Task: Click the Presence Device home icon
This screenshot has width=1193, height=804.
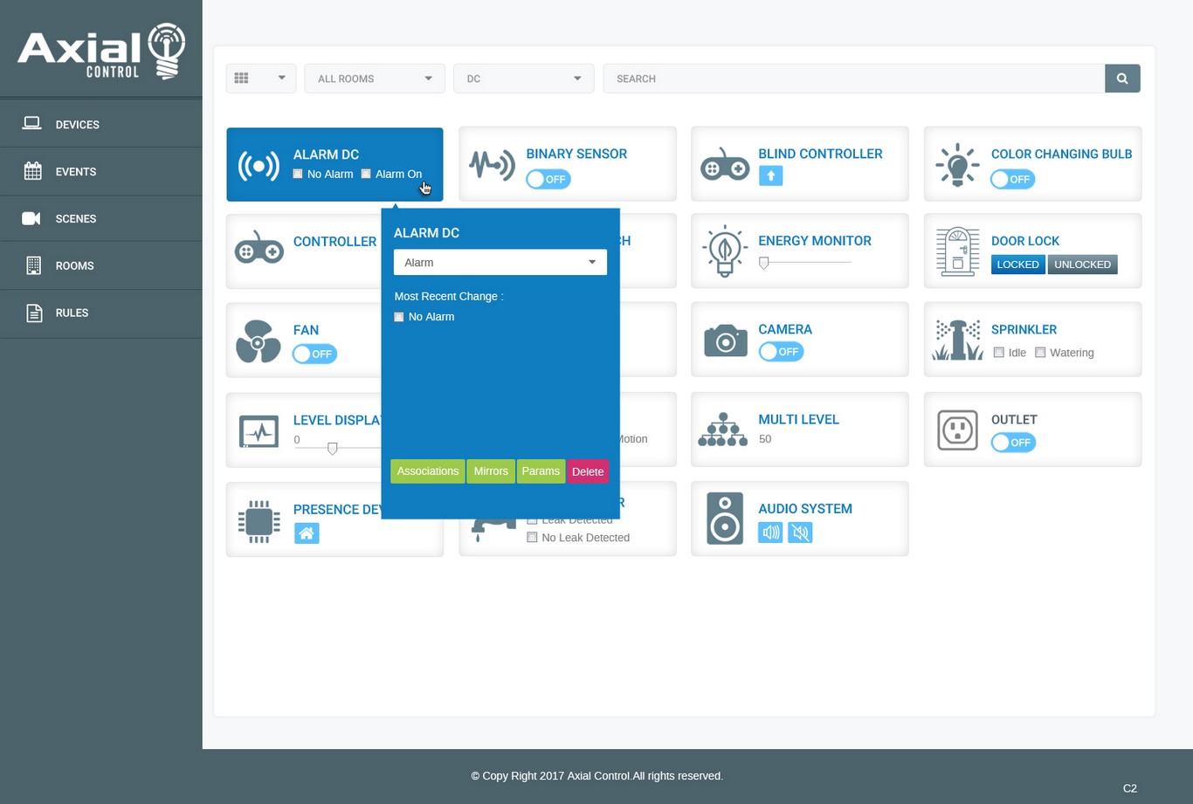Action: pyautogui.click(x=307, y=533)
